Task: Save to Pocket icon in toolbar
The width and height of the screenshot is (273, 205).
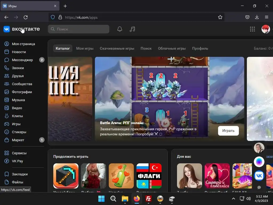Action: point(247,17)
